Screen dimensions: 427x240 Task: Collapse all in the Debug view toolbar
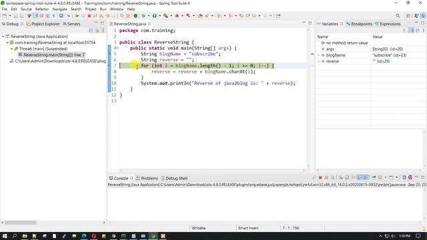pyautogui.click(x=91, y=31)
